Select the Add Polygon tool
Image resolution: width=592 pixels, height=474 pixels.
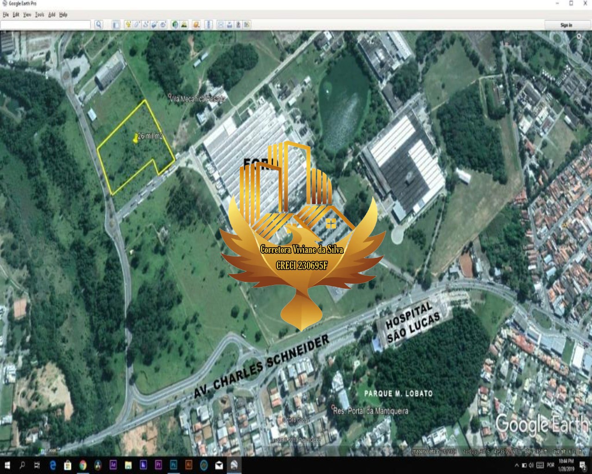click(x=136, y=25)
